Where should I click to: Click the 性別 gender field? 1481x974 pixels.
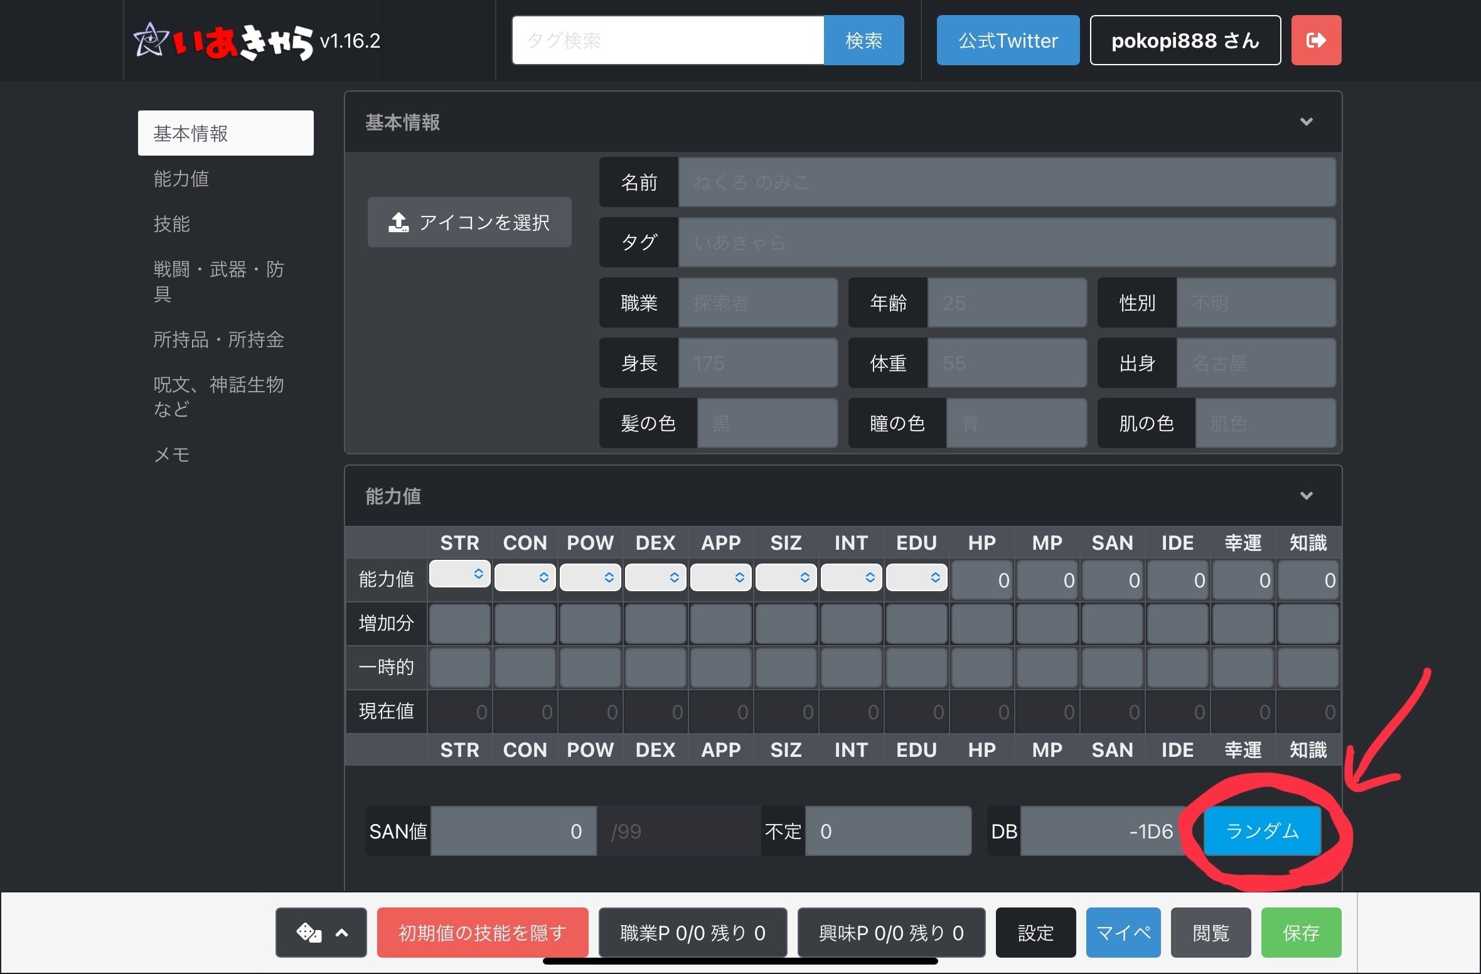pos(1256,302)
